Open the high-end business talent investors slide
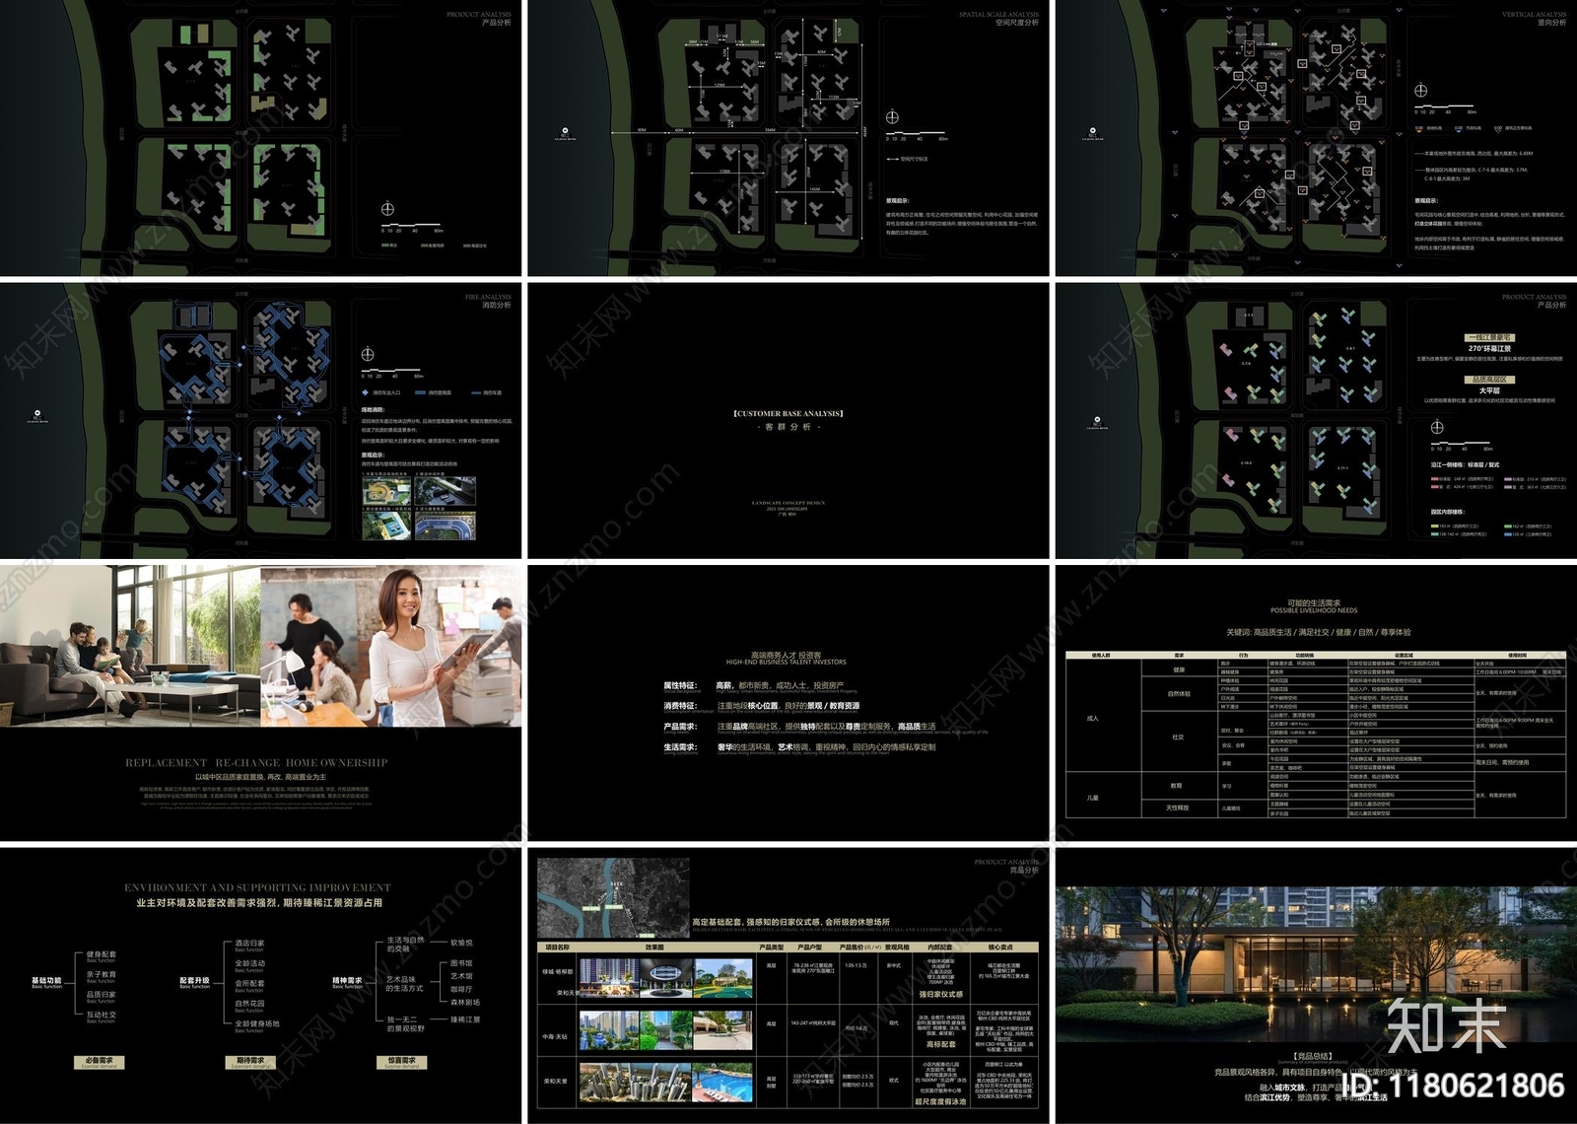This screenshot has width=1577, height=1124. click(x=788, y=703)
